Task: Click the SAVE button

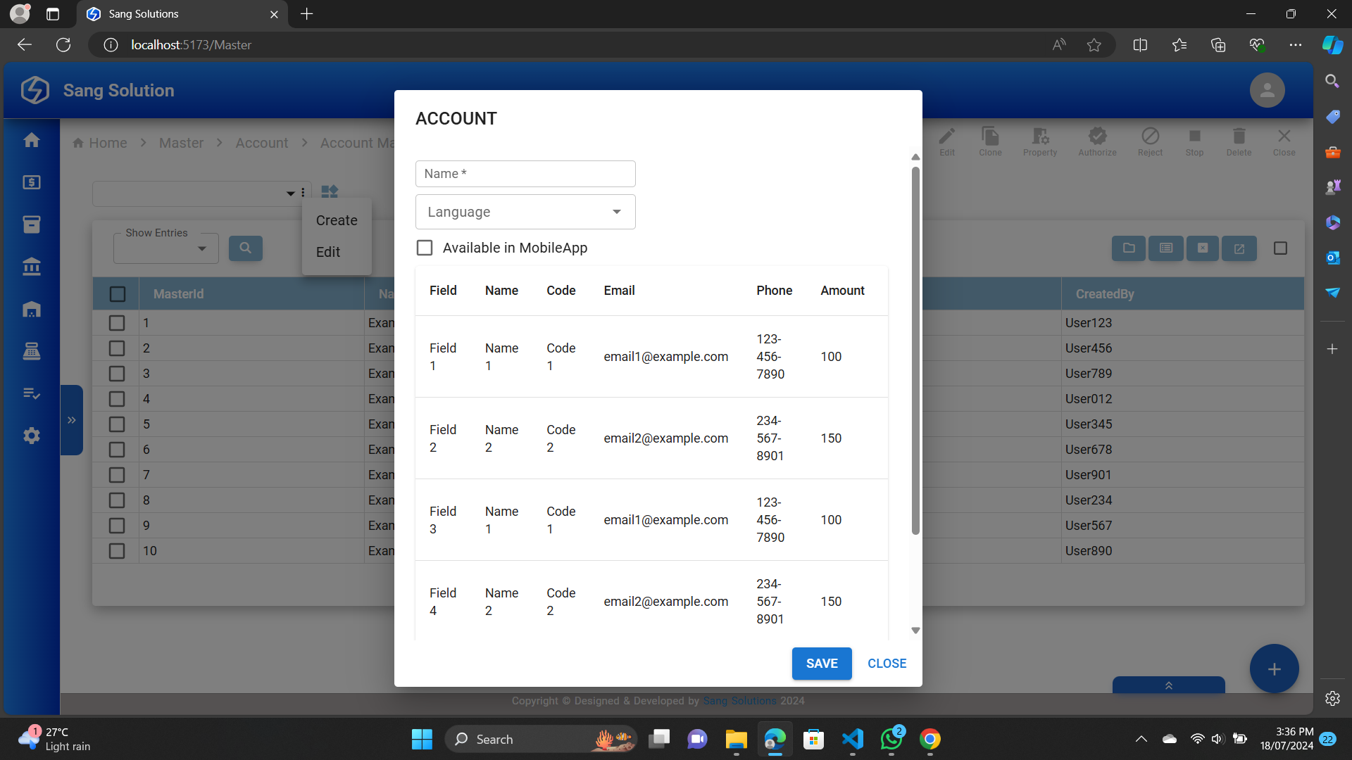Action: (821, 664)
